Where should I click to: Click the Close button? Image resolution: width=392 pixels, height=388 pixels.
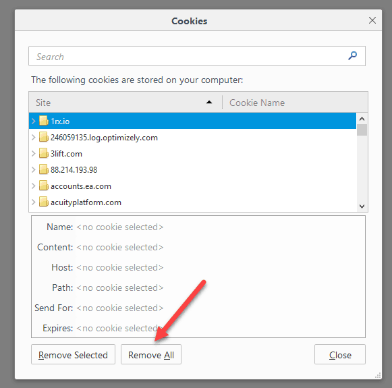[x=340, y=355]
